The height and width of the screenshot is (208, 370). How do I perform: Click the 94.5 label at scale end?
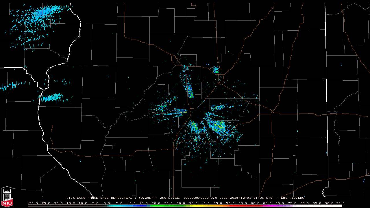pyautogui.click(x=340, y=203)
